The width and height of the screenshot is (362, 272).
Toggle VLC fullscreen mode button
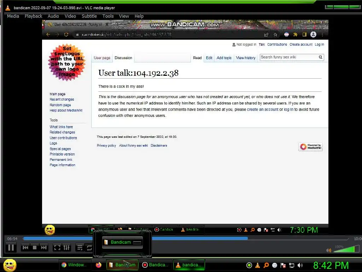57,248
